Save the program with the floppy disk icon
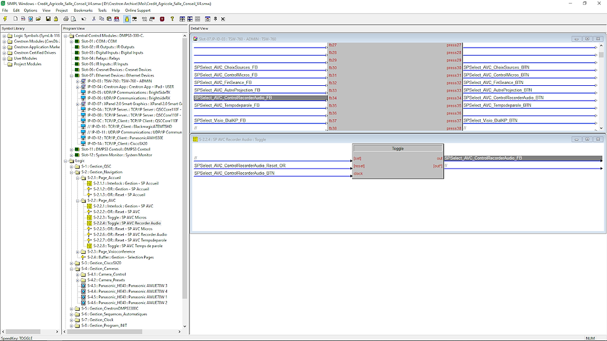This screenshot has width=607, height=341. [x=48, y=19]
